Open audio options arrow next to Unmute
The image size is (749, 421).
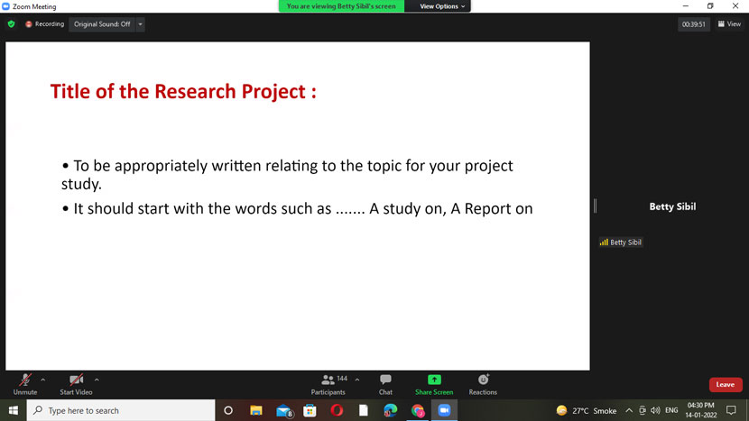(x=43, y=380)
